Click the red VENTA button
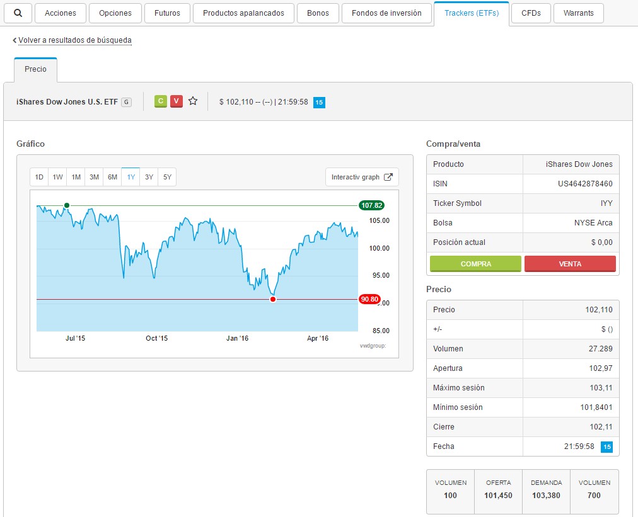The height and width of the screenshot is (517, 638). [570, 264]
